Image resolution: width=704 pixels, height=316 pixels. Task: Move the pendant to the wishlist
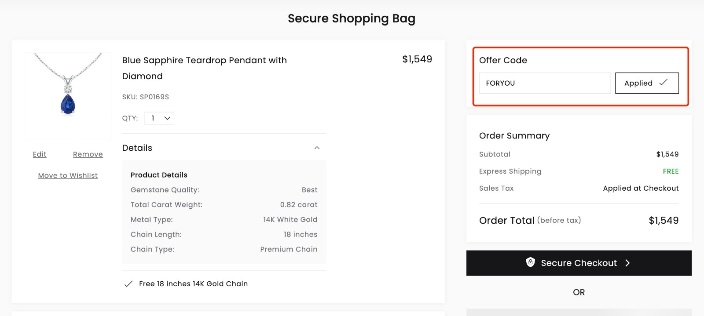[67, 175]
